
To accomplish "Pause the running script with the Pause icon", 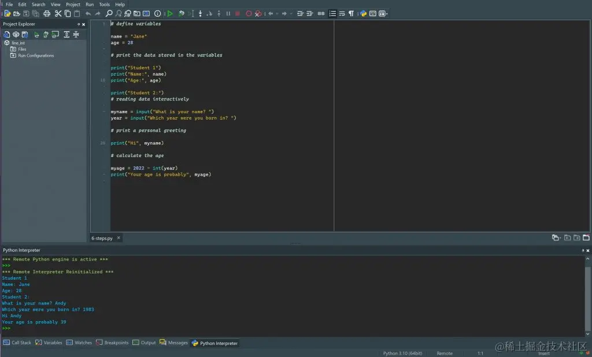I will tap(228, 13).
